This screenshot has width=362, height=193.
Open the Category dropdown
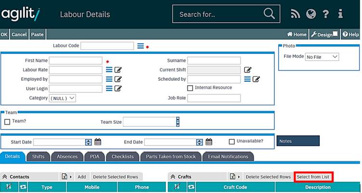coord(63,98)
